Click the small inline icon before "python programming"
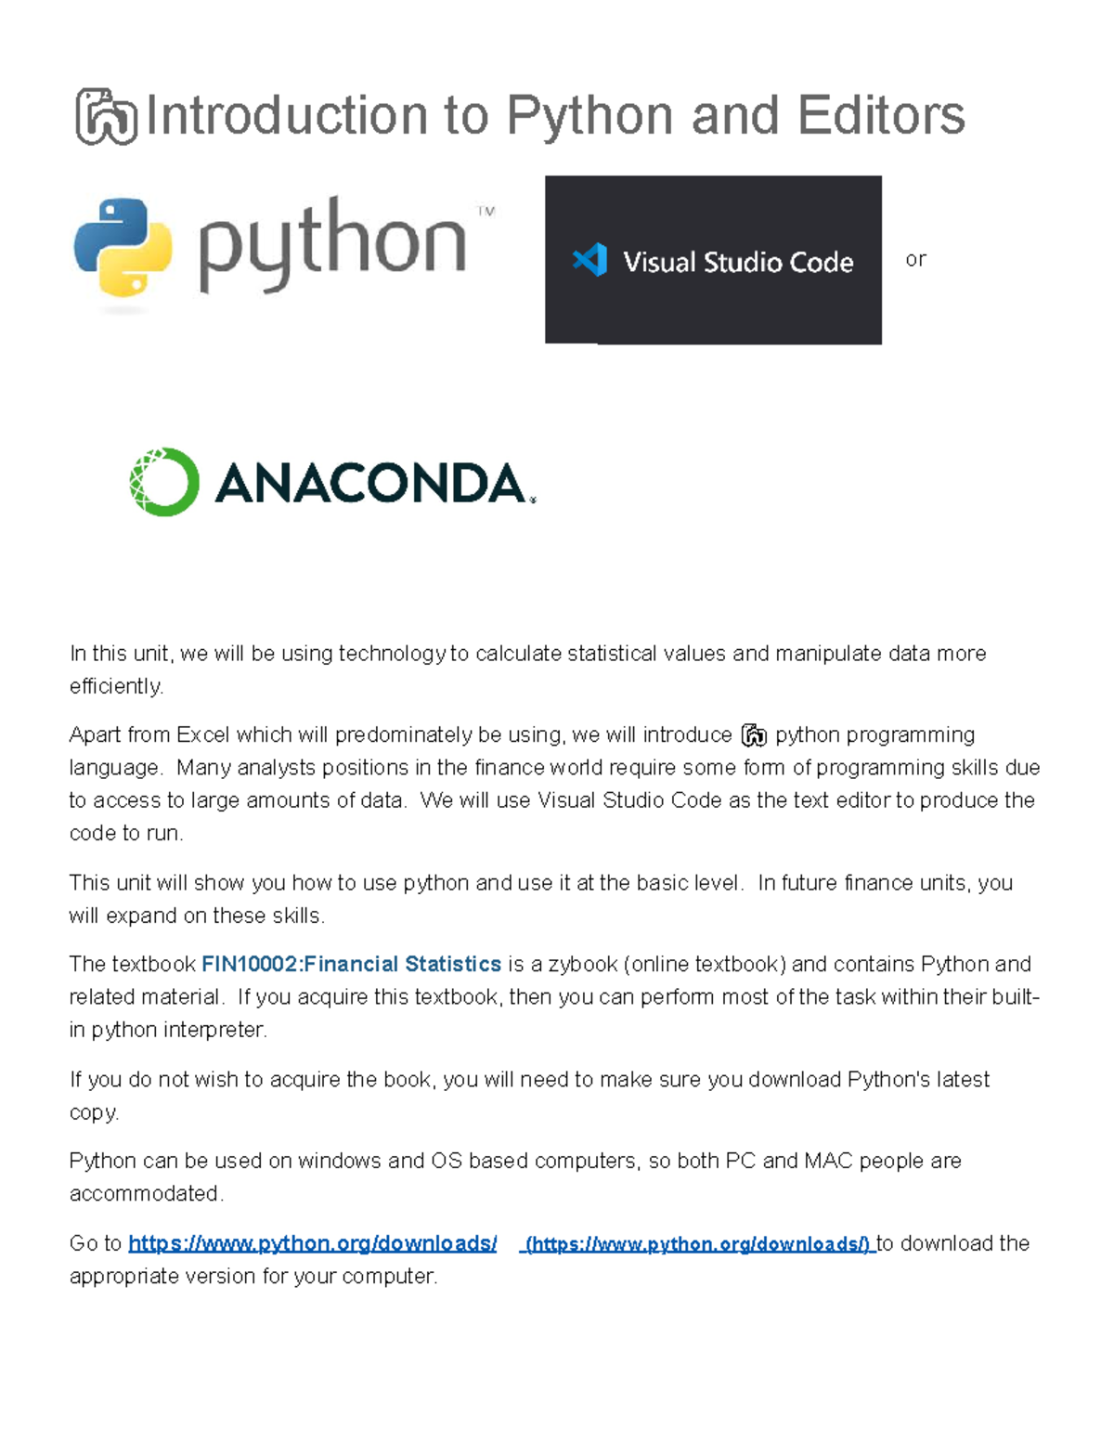 point(753,736)
